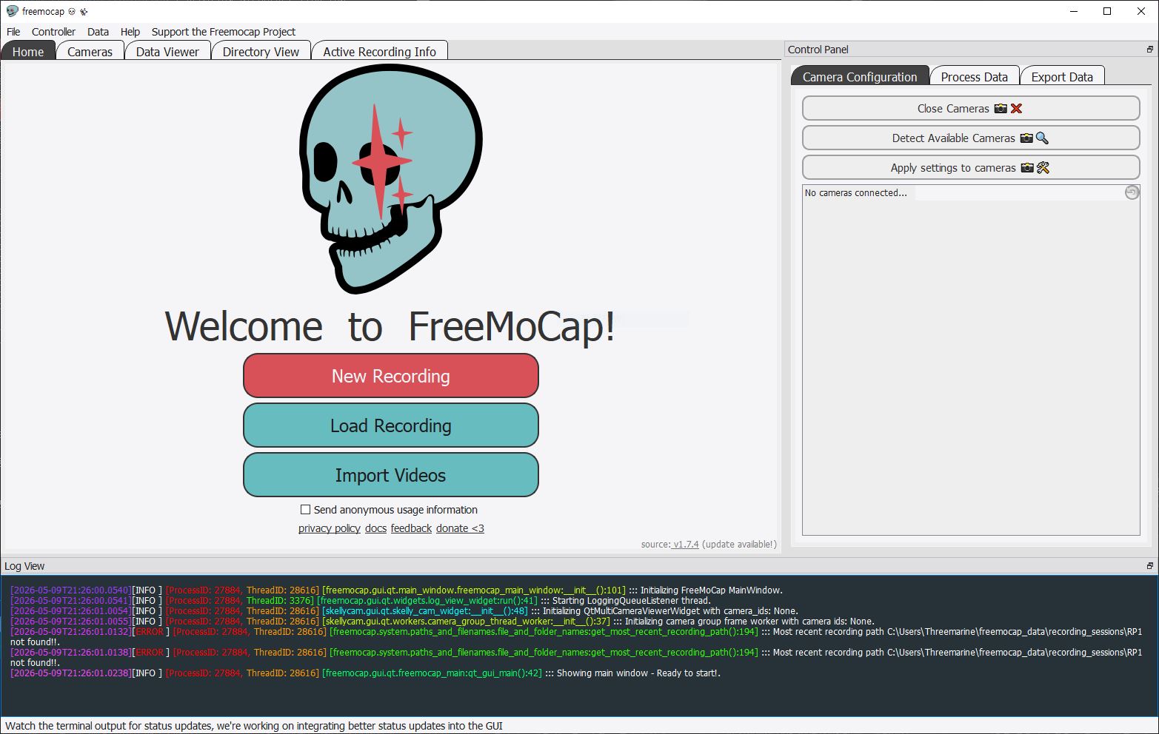This screenshot has width=1159, height=734.
Task: Open Support the Freemocap Project menu
Action: 224,32
